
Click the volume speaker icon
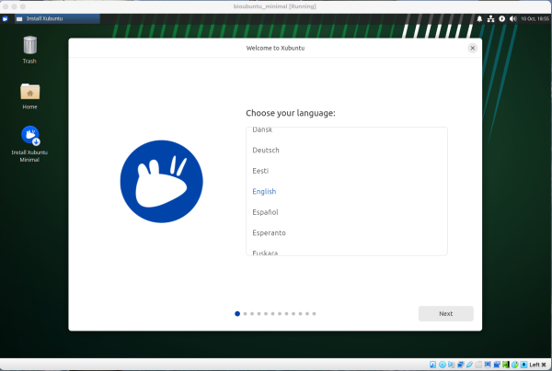(512, 18)
